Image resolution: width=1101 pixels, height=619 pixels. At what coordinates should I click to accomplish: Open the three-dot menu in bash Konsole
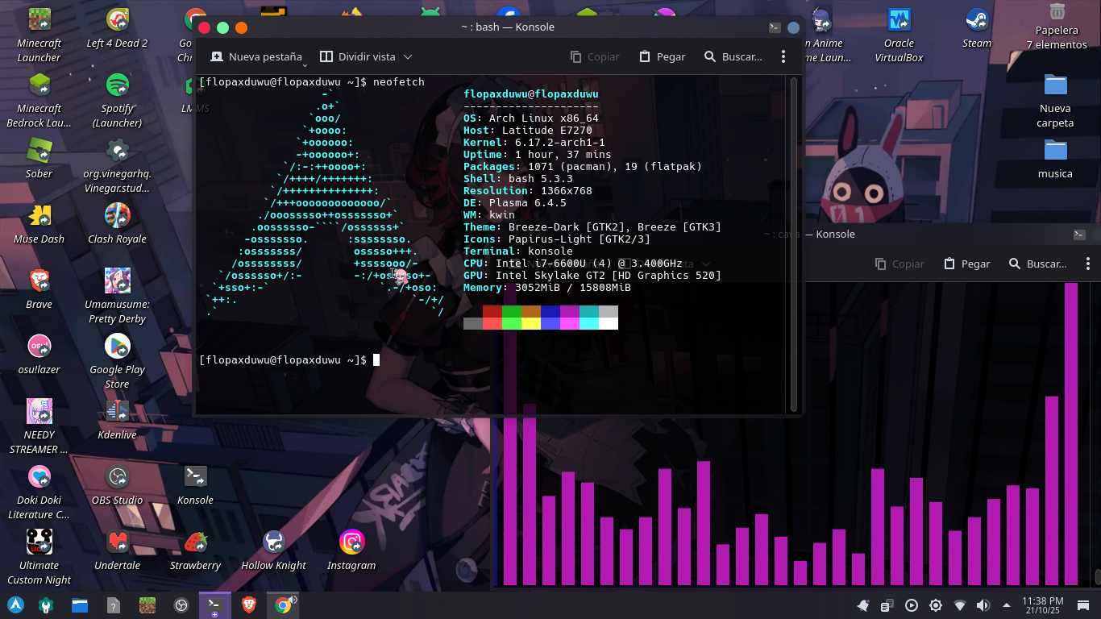tap(783, 57)
